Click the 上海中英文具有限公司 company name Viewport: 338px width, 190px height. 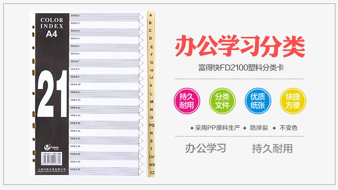52,169
